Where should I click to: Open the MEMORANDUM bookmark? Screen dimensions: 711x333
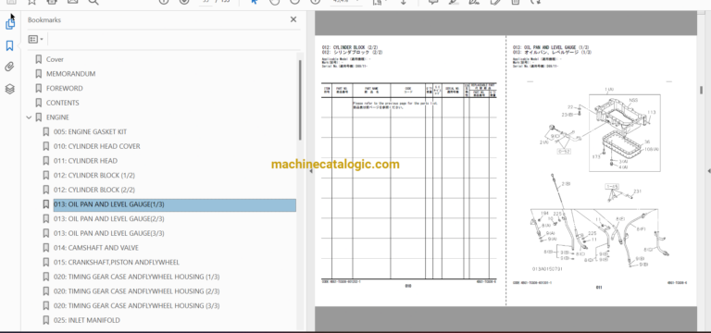point(70,74)
